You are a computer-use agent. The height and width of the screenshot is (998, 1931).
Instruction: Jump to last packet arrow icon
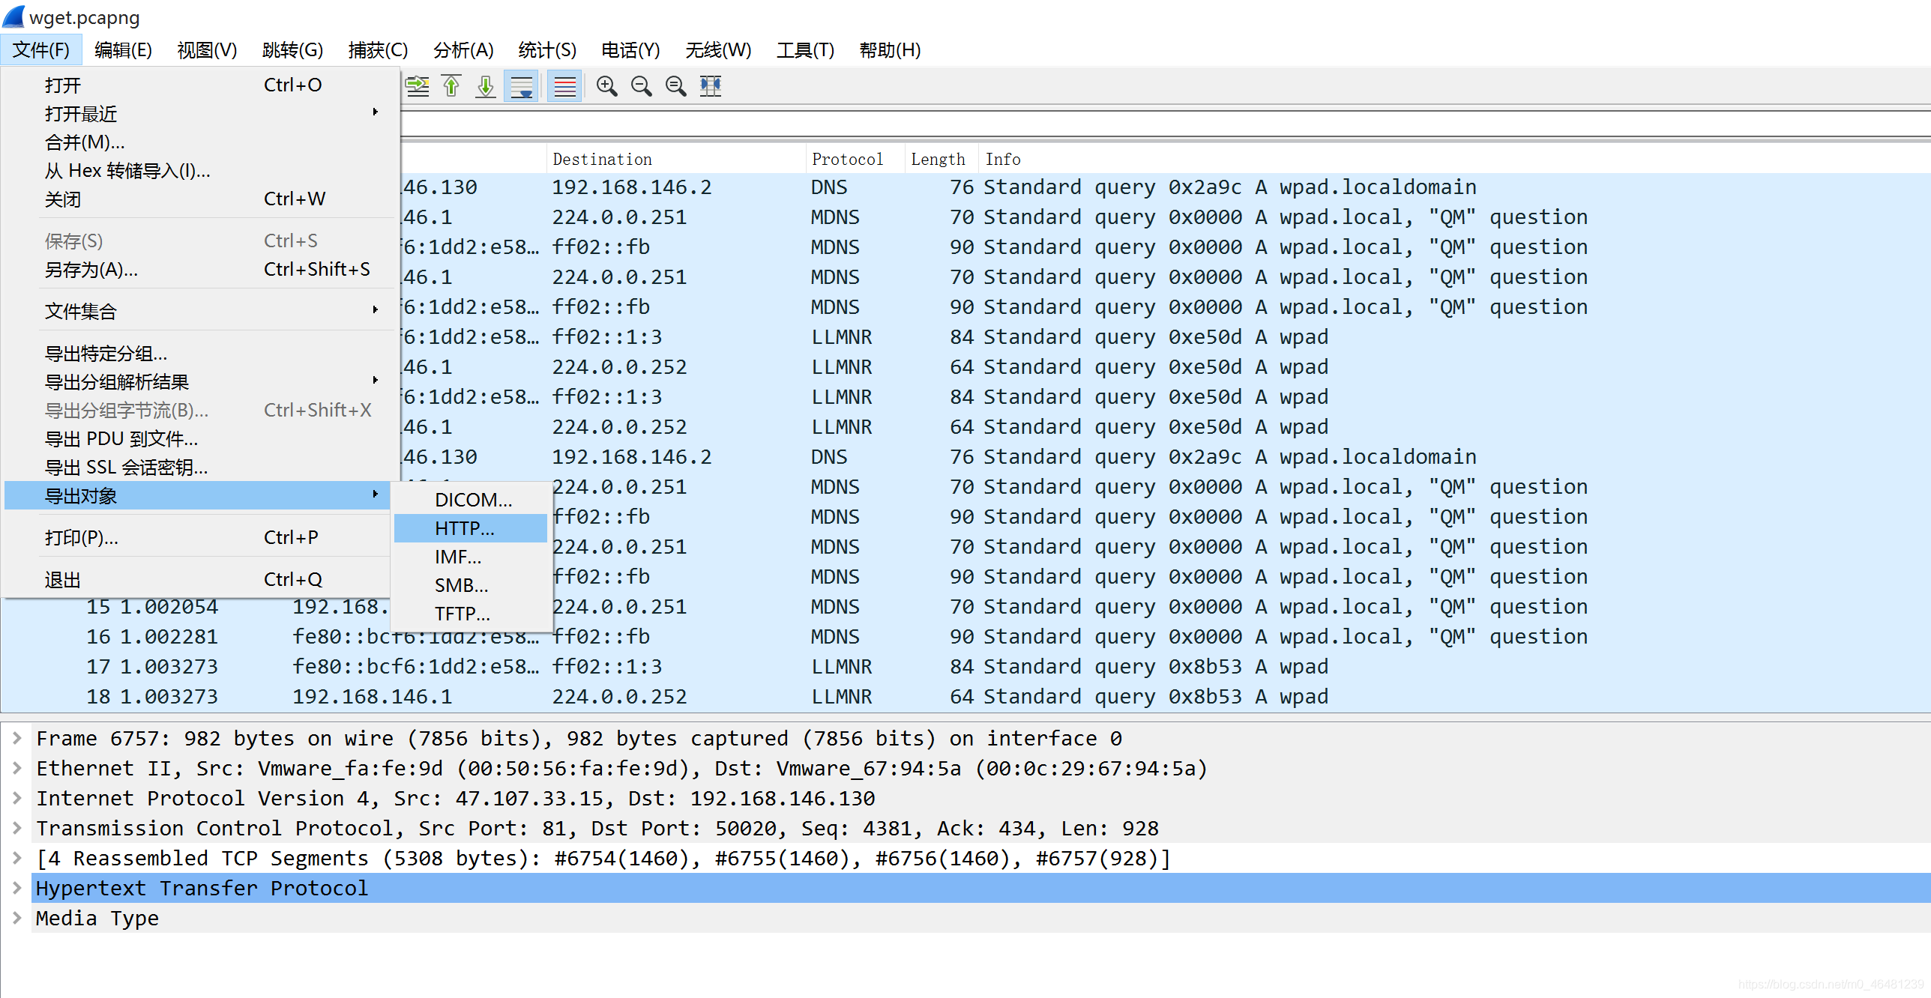(486, 86)
